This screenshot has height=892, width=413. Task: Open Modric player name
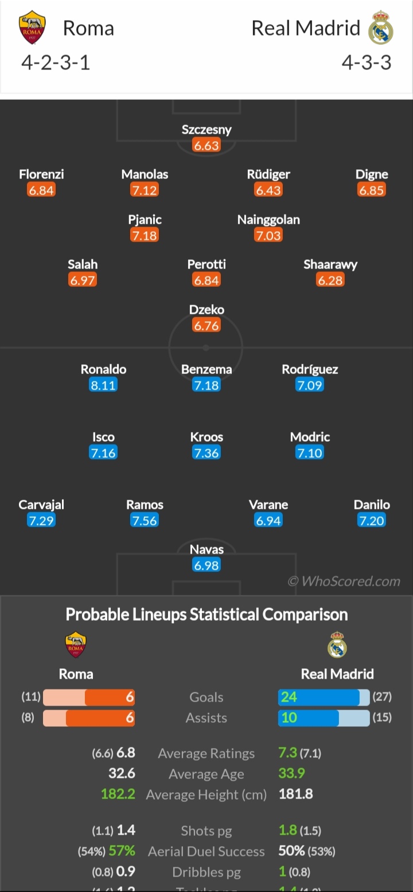[x=310, y=437]
